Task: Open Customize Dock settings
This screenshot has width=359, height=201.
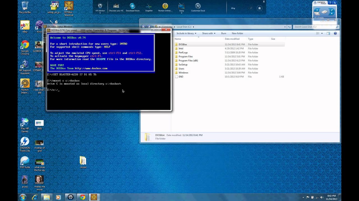Action: point(198,8)
